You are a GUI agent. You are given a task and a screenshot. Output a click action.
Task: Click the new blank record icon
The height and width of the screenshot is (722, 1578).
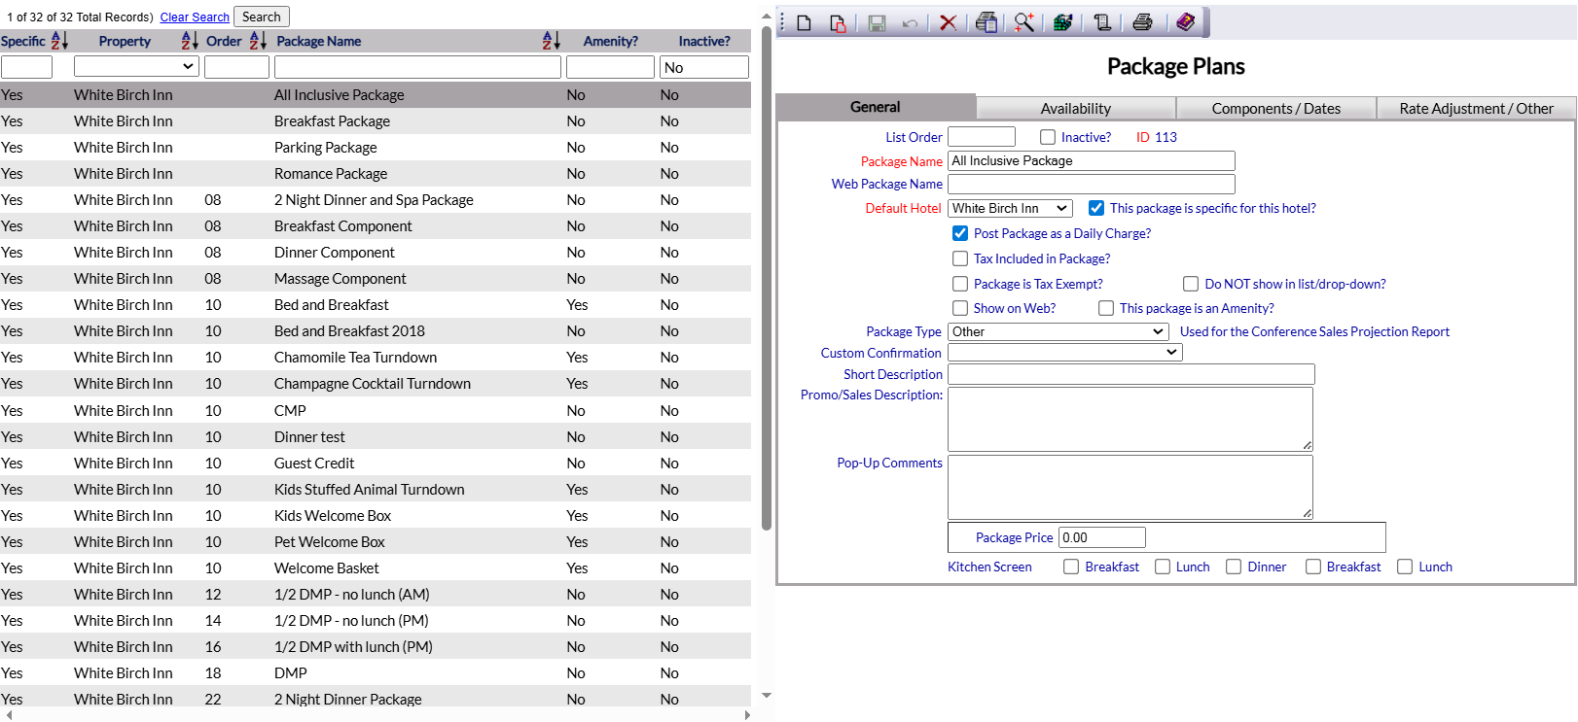click(804, 22)
